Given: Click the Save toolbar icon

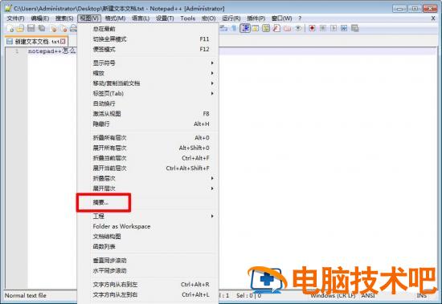Looking at the screenshot, I should coord(31,28).
